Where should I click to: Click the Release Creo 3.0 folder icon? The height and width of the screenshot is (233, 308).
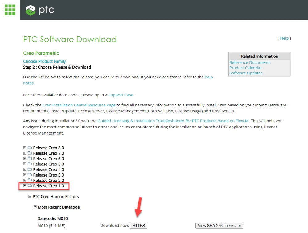coord(30,175)
